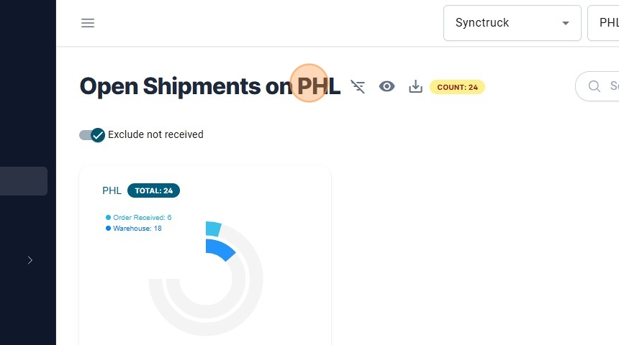The height and width of the screenshot is (345, 619).
Task: Click the light blue Order Received chart segment
Action: [213, 229]
